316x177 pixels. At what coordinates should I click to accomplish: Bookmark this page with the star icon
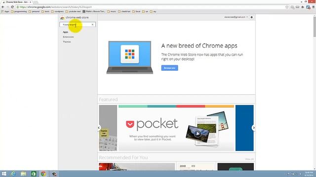(x=287, y=7)
